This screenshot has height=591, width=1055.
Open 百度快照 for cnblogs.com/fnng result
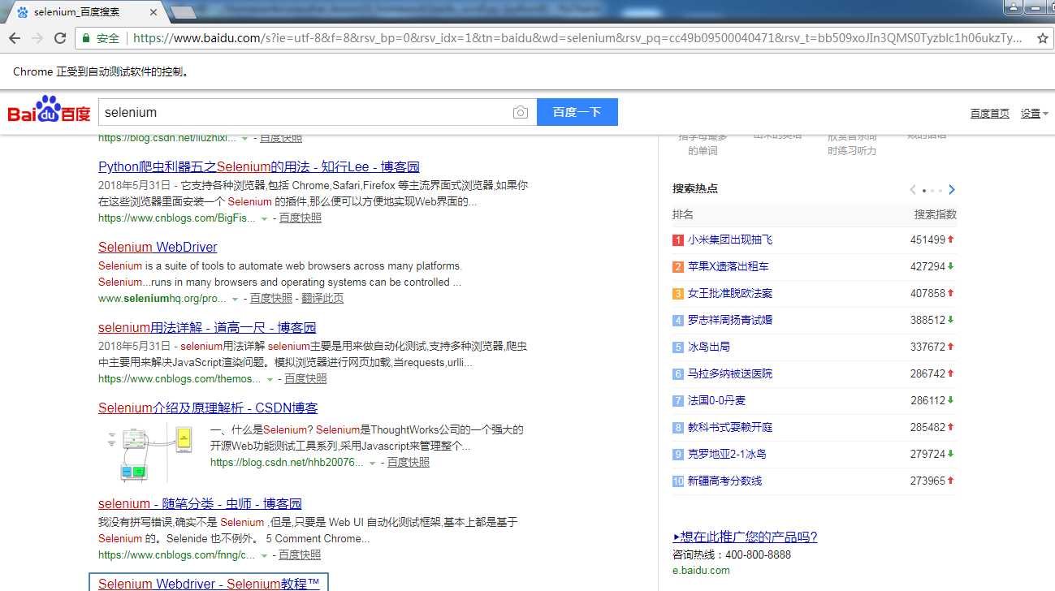point(300,555)
